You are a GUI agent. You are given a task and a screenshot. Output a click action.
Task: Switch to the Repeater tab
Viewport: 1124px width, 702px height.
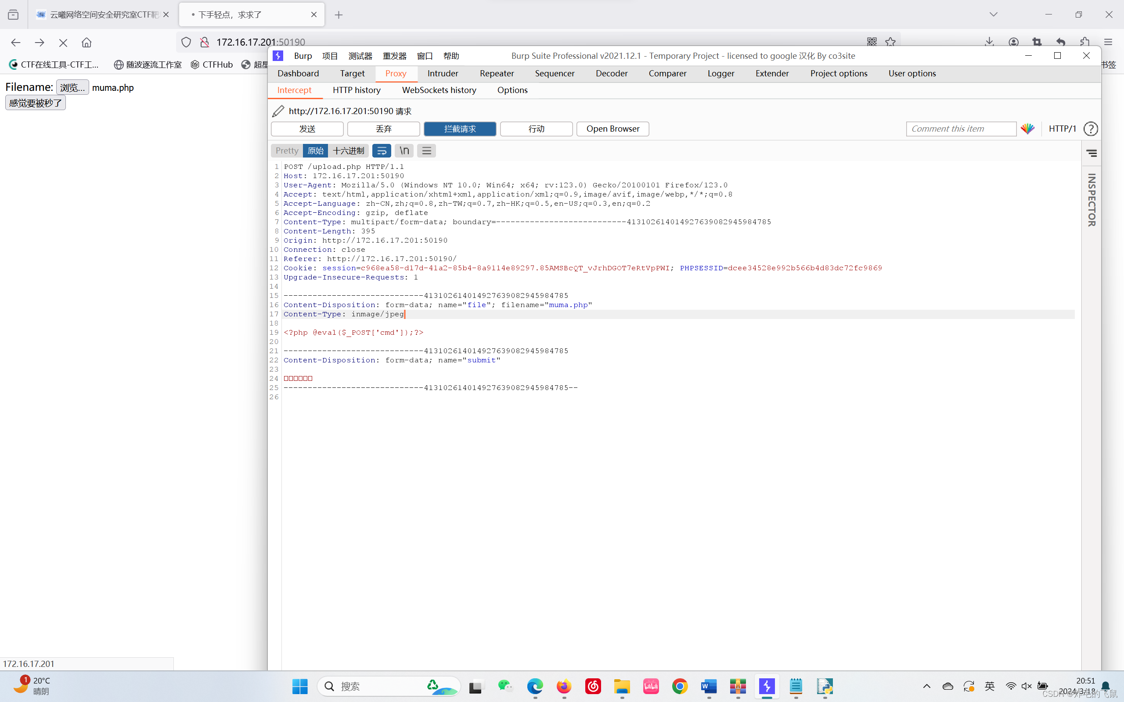coord(497,73)
